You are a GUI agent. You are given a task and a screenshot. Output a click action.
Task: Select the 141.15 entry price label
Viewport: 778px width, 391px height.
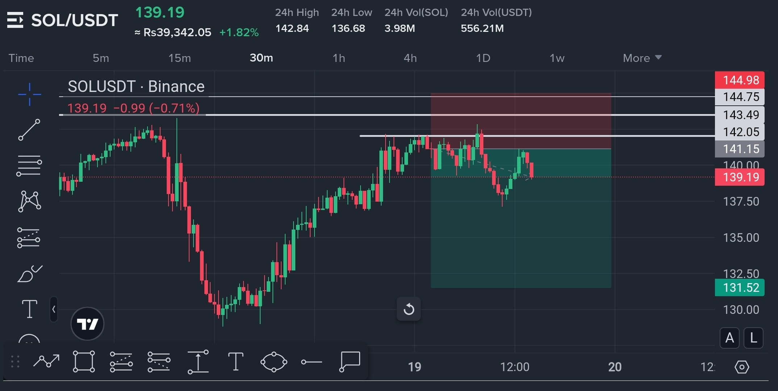click(x=740, y=149)
